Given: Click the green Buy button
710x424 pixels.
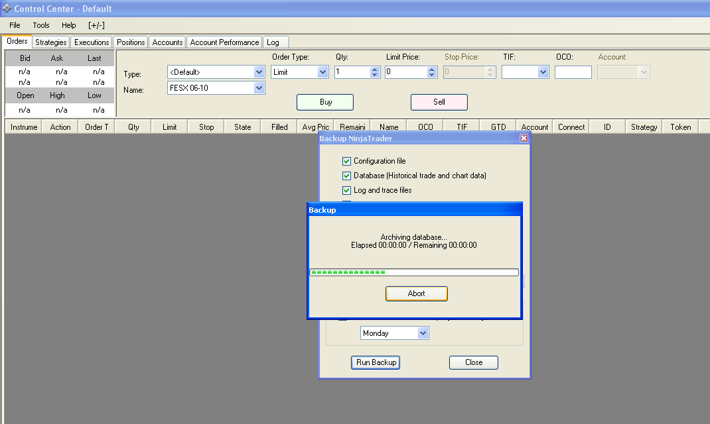Looking at the screenshot, I should pyautogui.click(x=325, y=102).
